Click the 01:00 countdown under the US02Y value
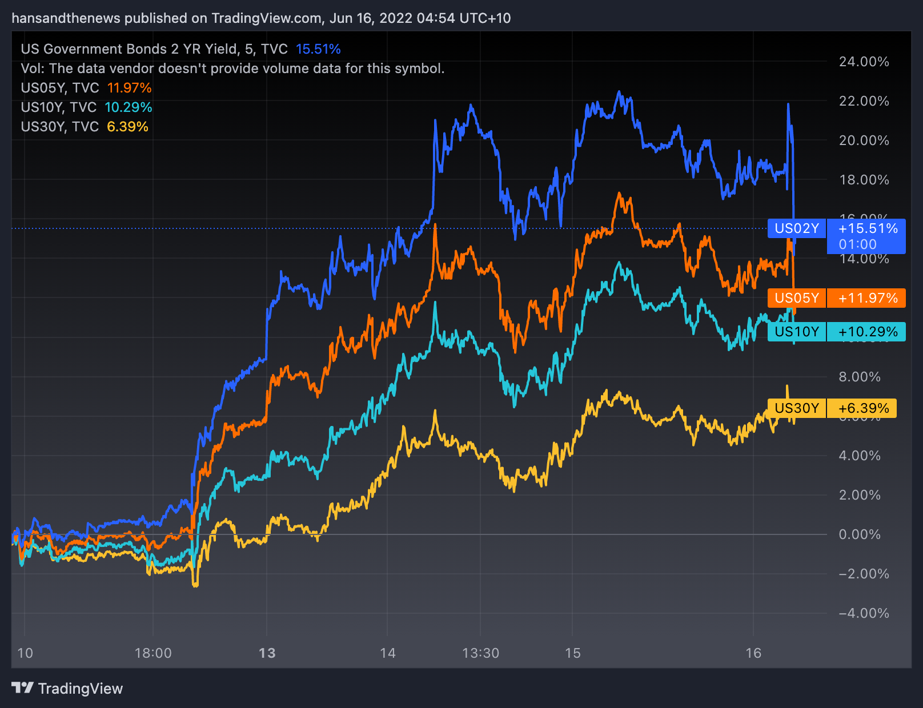Screen dimensions: 923x708 (x=857, y=244)
